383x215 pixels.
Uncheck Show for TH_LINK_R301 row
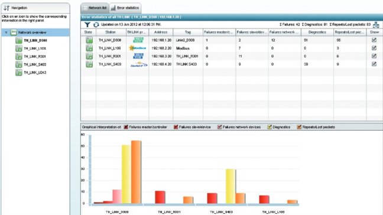[374, 56]
